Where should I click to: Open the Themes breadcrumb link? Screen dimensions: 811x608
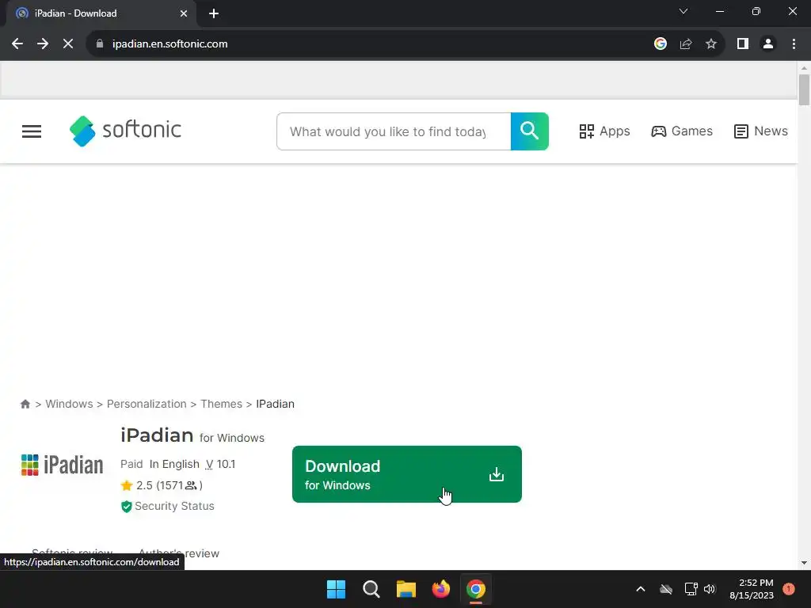221,404
